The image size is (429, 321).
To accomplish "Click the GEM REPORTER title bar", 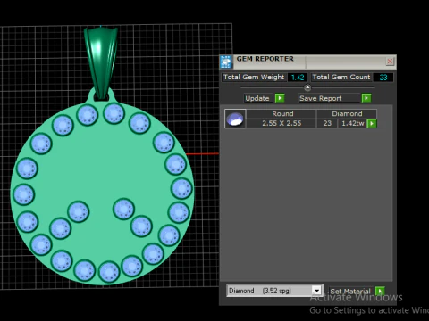I will (307, 61).
